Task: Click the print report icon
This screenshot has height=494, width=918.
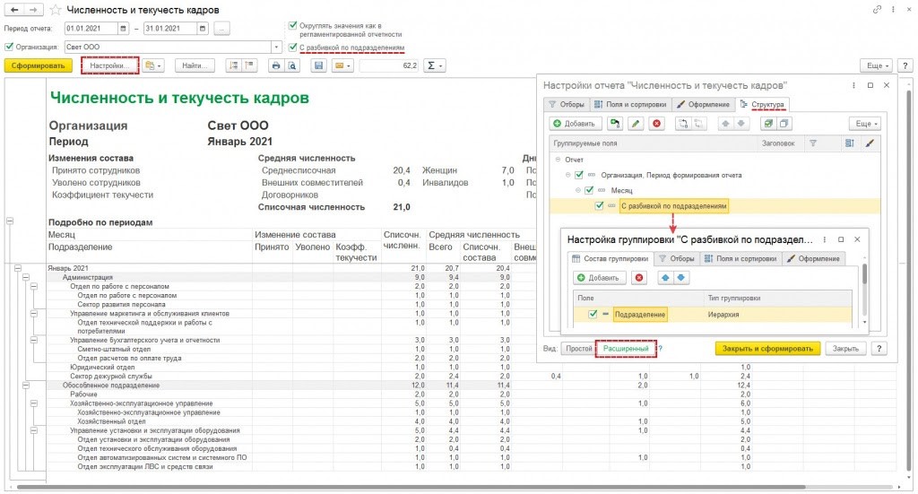Action: [x=276, y=66]
